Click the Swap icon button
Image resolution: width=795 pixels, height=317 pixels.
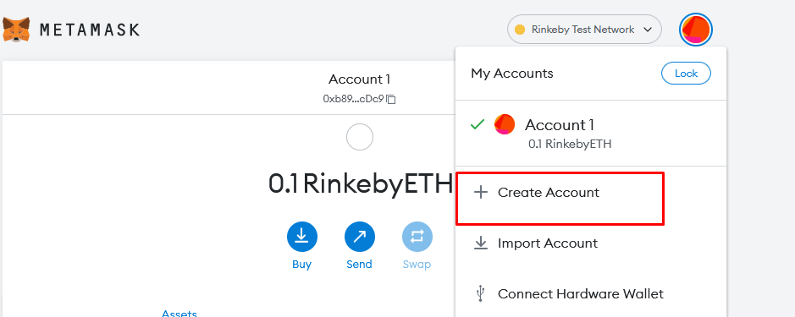(417, 237)
